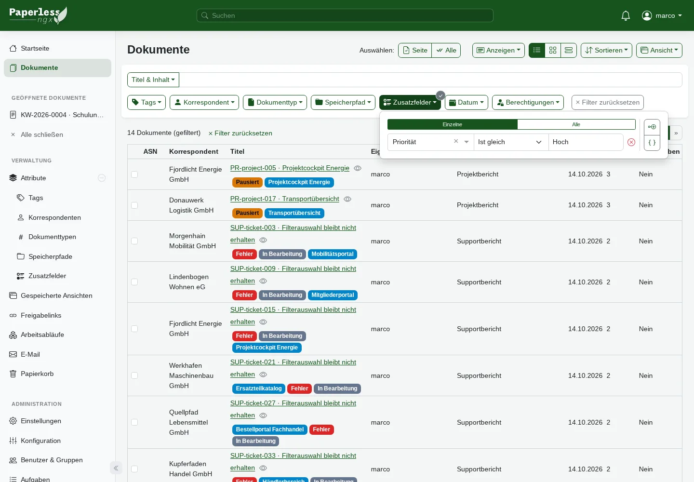Focus the Suchen search field
This screenshot has height=482, width=694.
click(345, 15)
